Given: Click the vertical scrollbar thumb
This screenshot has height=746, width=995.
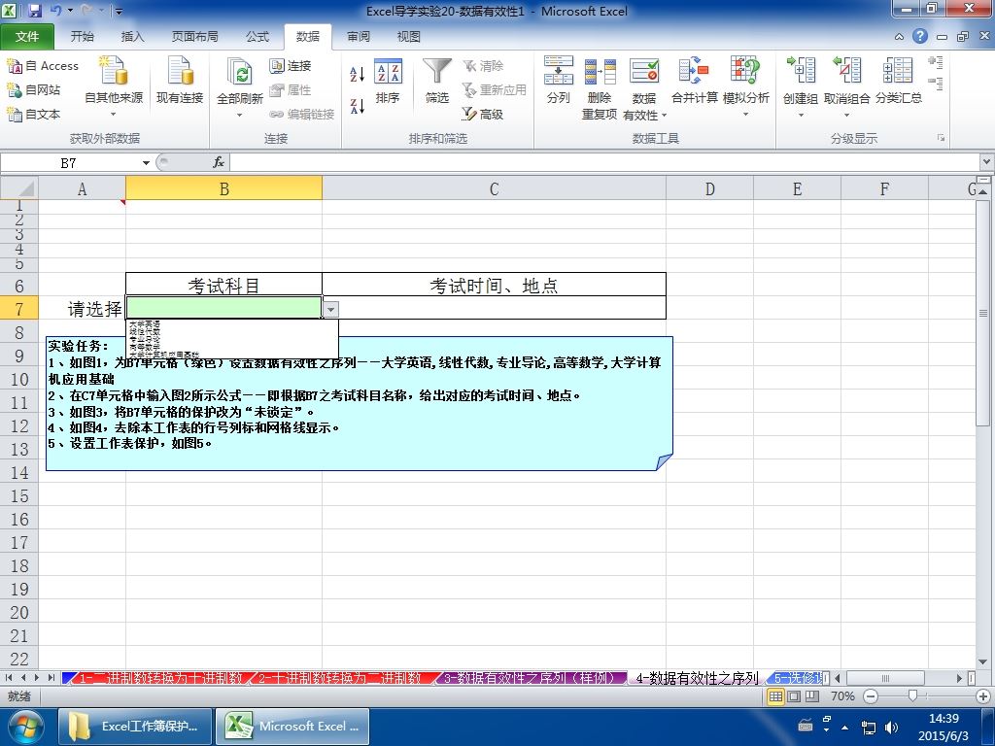Looking at the screenshot, I should point(983,314).
